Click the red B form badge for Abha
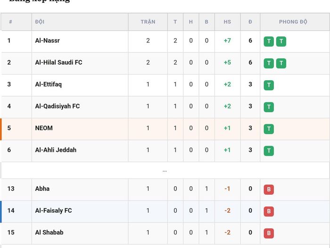This screenshot has width=330, height=248. (269, 190)
